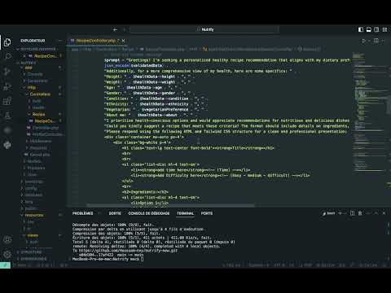Open the Explorer view in activity bar

[x=7, y=42]
